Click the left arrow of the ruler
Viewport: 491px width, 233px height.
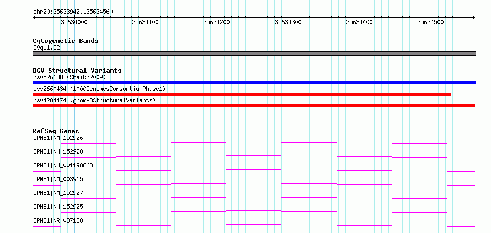(34, 17)
